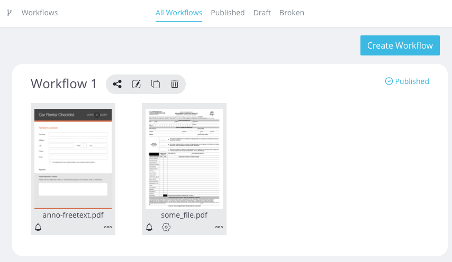Click the Published status badge
Viewport: 452px width, 262px height.
tap(407, 81)
